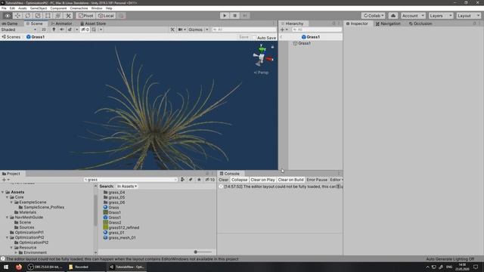Click the Step frame button
The height and width of the screenshot is (272, 484).
[x=245, y=16]
